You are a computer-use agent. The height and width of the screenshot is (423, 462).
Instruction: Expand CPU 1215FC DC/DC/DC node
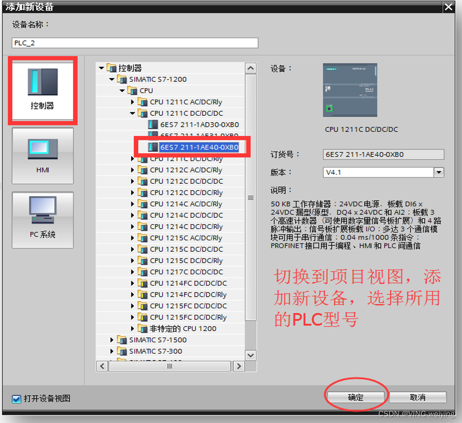pos(132,306)
